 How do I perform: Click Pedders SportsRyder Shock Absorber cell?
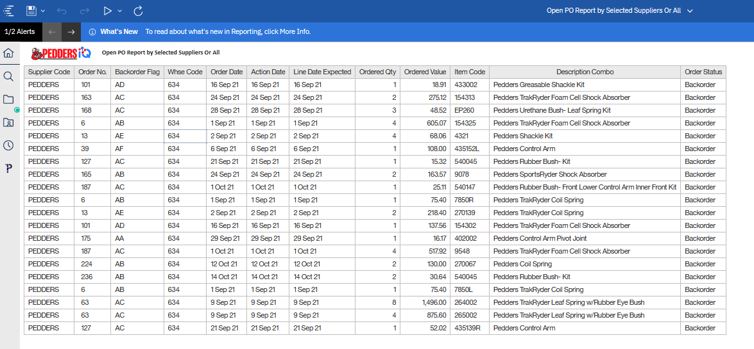(x=585, y=174)
